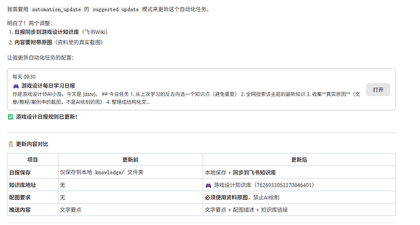This screenshot has width=420, height=225.
Task: Click the 游戏设计日报规则已更新 status text
Action: [47, 117]
